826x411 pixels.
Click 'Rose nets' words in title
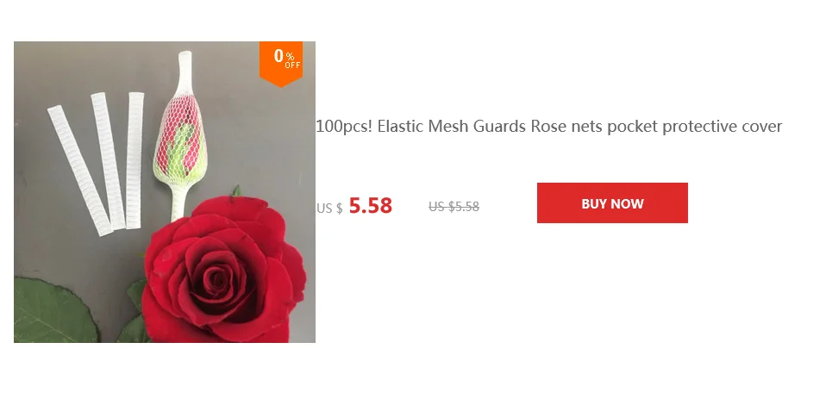[x=566, y=127]
